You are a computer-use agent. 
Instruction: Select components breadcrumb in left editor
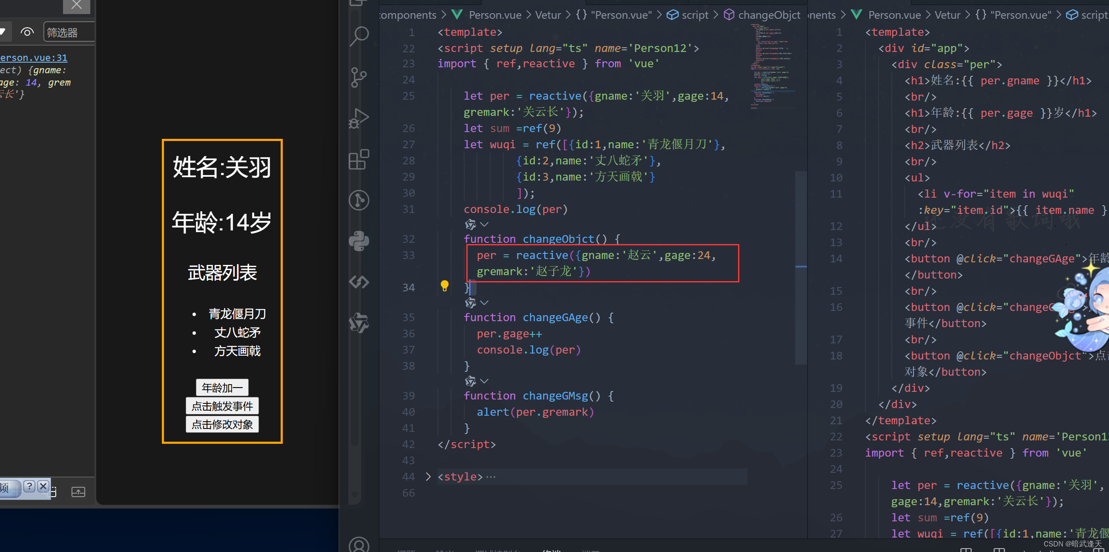pyautogui.click(x=408, y=15)
